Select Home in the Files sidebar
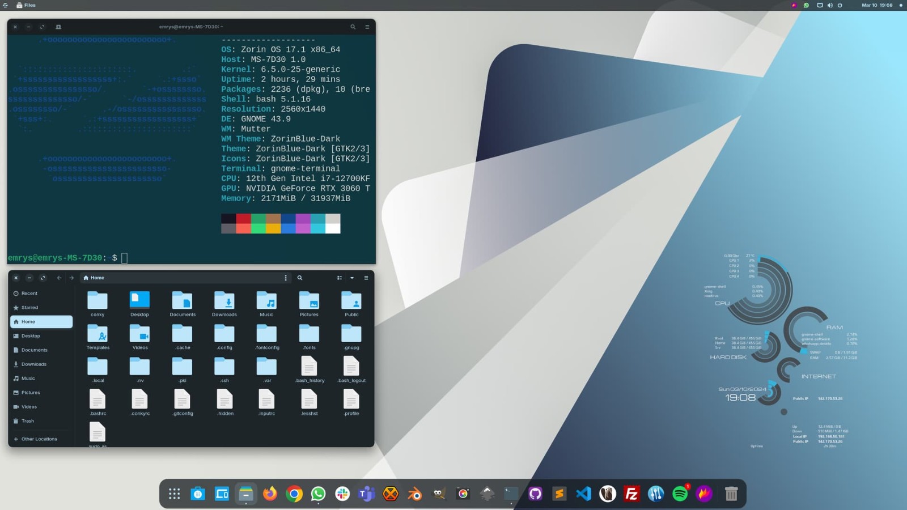Screen dimensions: 907x510 (41, 322)
